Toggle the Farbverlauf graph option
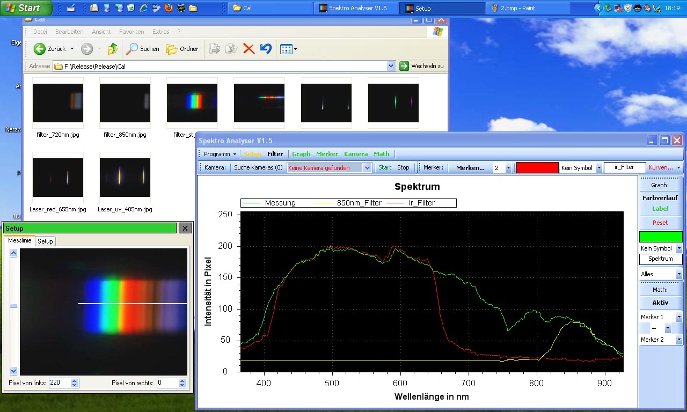 660,198
